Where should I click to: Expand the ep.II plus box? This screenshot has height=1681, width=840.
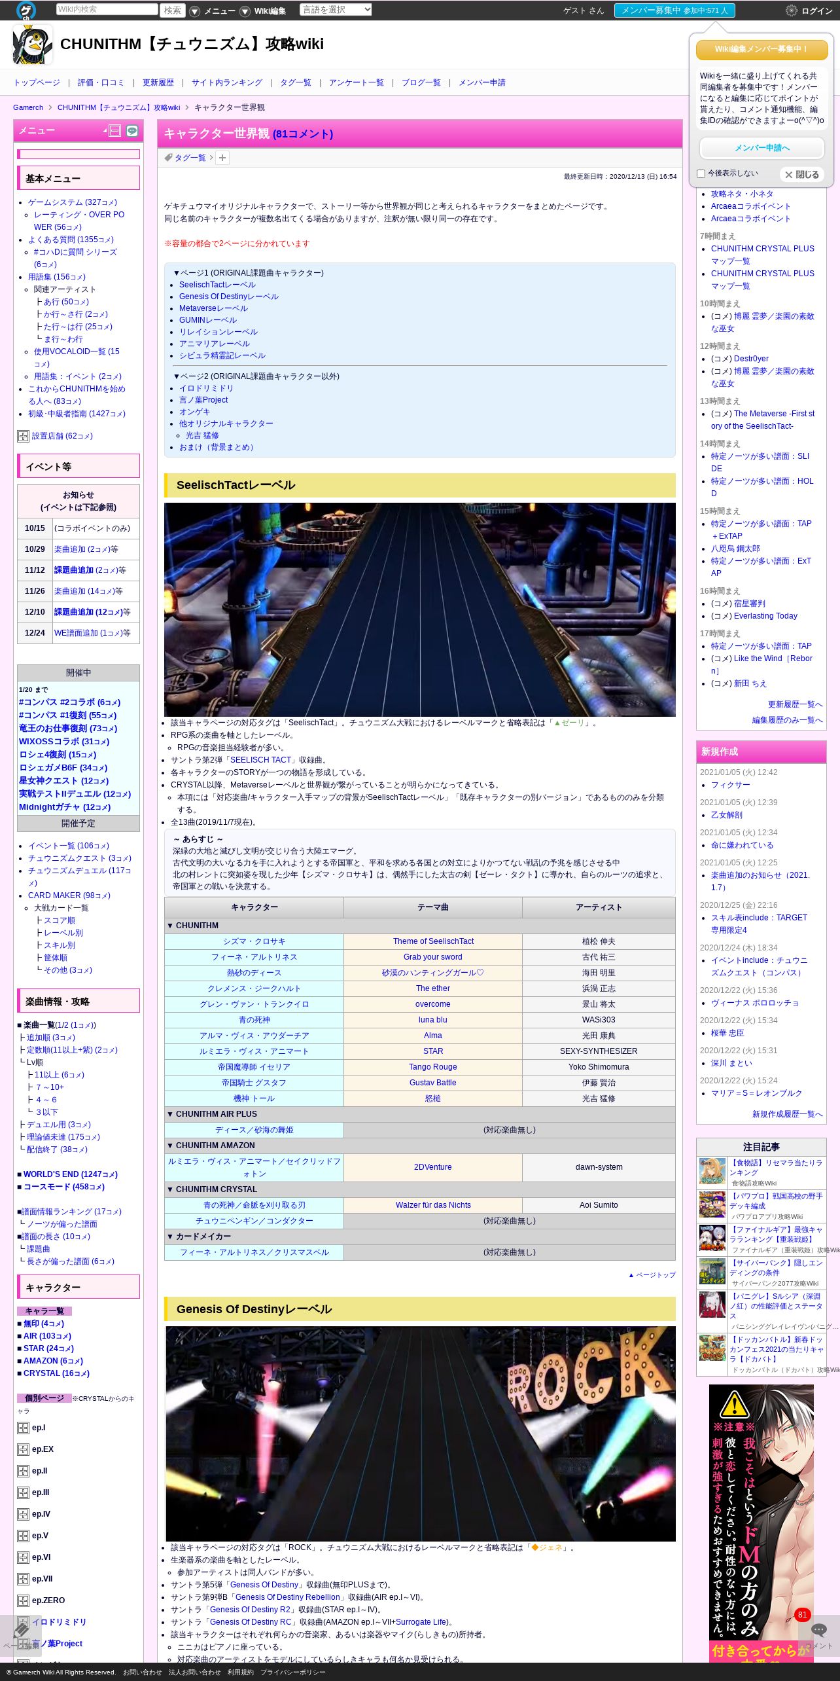[x=24, y=1472]
